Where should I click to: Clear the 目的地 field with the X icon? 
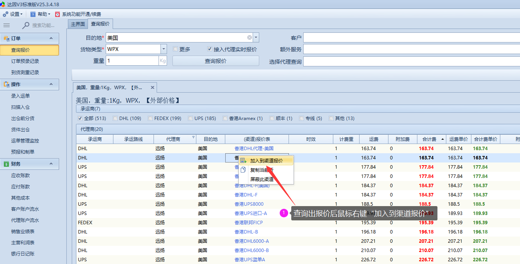coord(250,37)
